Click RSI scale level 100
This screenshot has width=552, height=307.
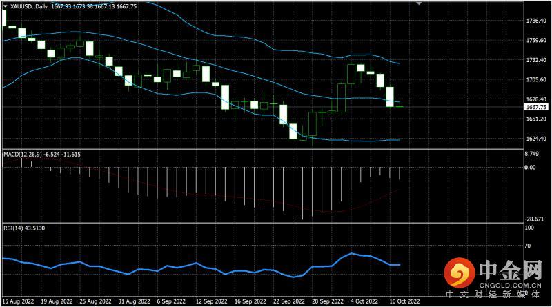point(529,228)
